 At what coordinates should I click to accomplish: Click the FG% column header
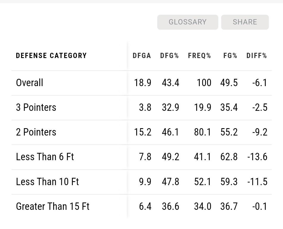pyautogui.click(x=230, y=56)
